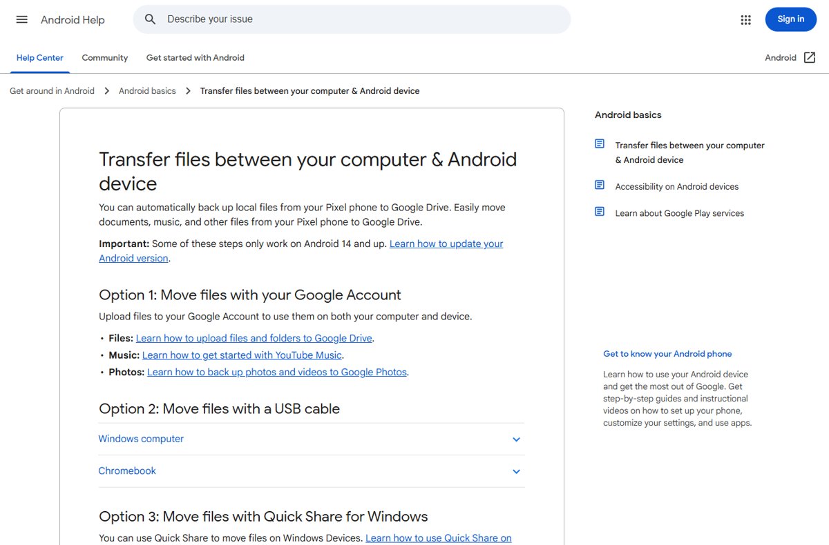Click the Option 1 Google Account heading

point(250,295)
